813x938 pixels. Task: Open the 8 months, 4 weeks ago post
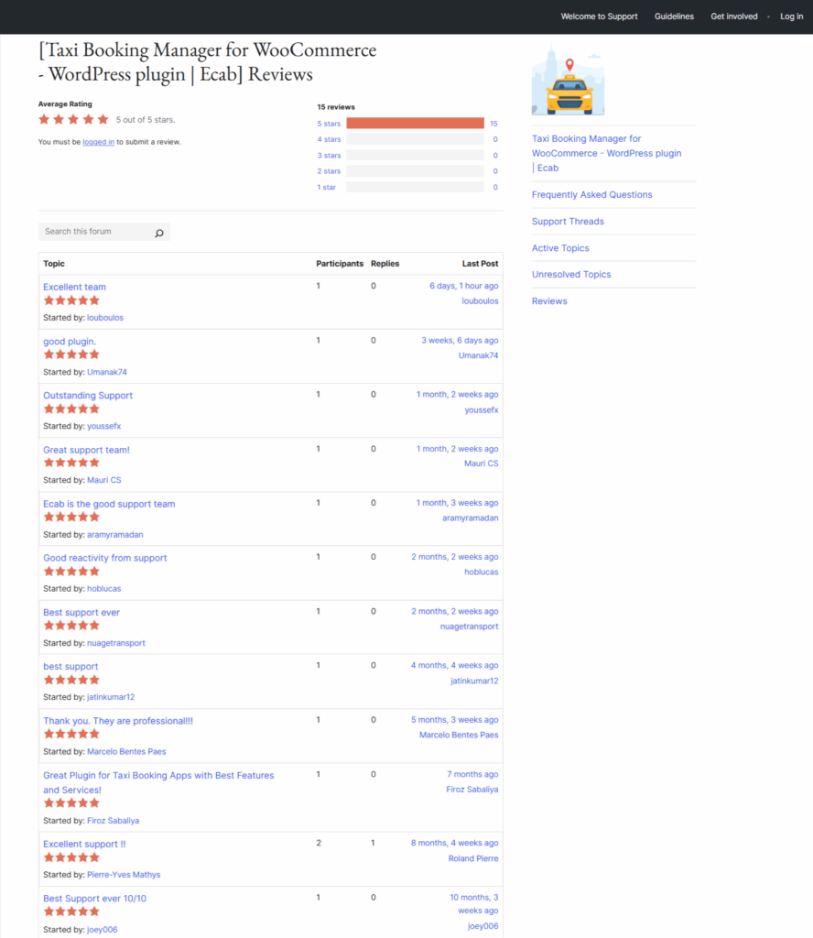coord(454,844)
